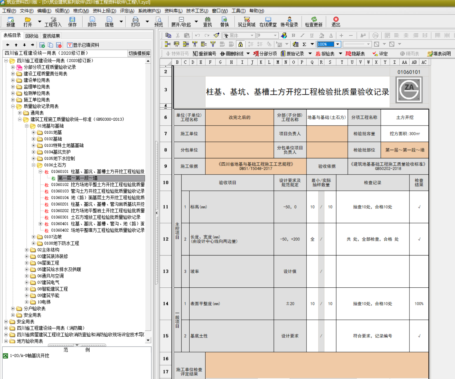455x379 pixels.
Task: Click the 评定 evaluate button
Action: 380,54
